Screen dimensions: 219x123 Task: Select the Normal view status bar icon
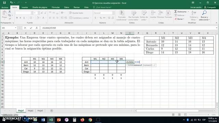click(173, 114)
